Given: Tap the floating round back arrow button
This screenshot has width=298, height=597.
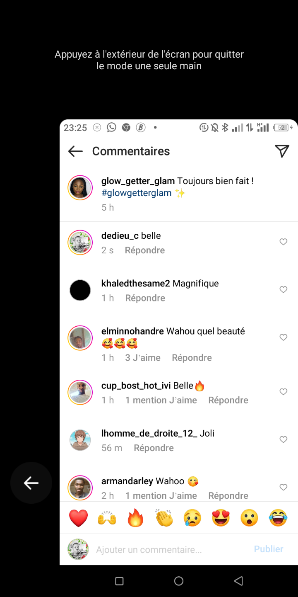Looking at the screenshot, I should coord(31,483).
